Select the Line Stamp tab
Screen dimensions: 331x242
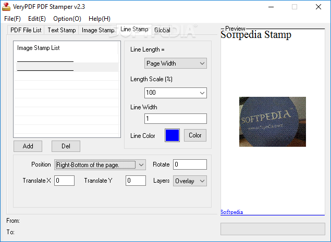point(134,29)
